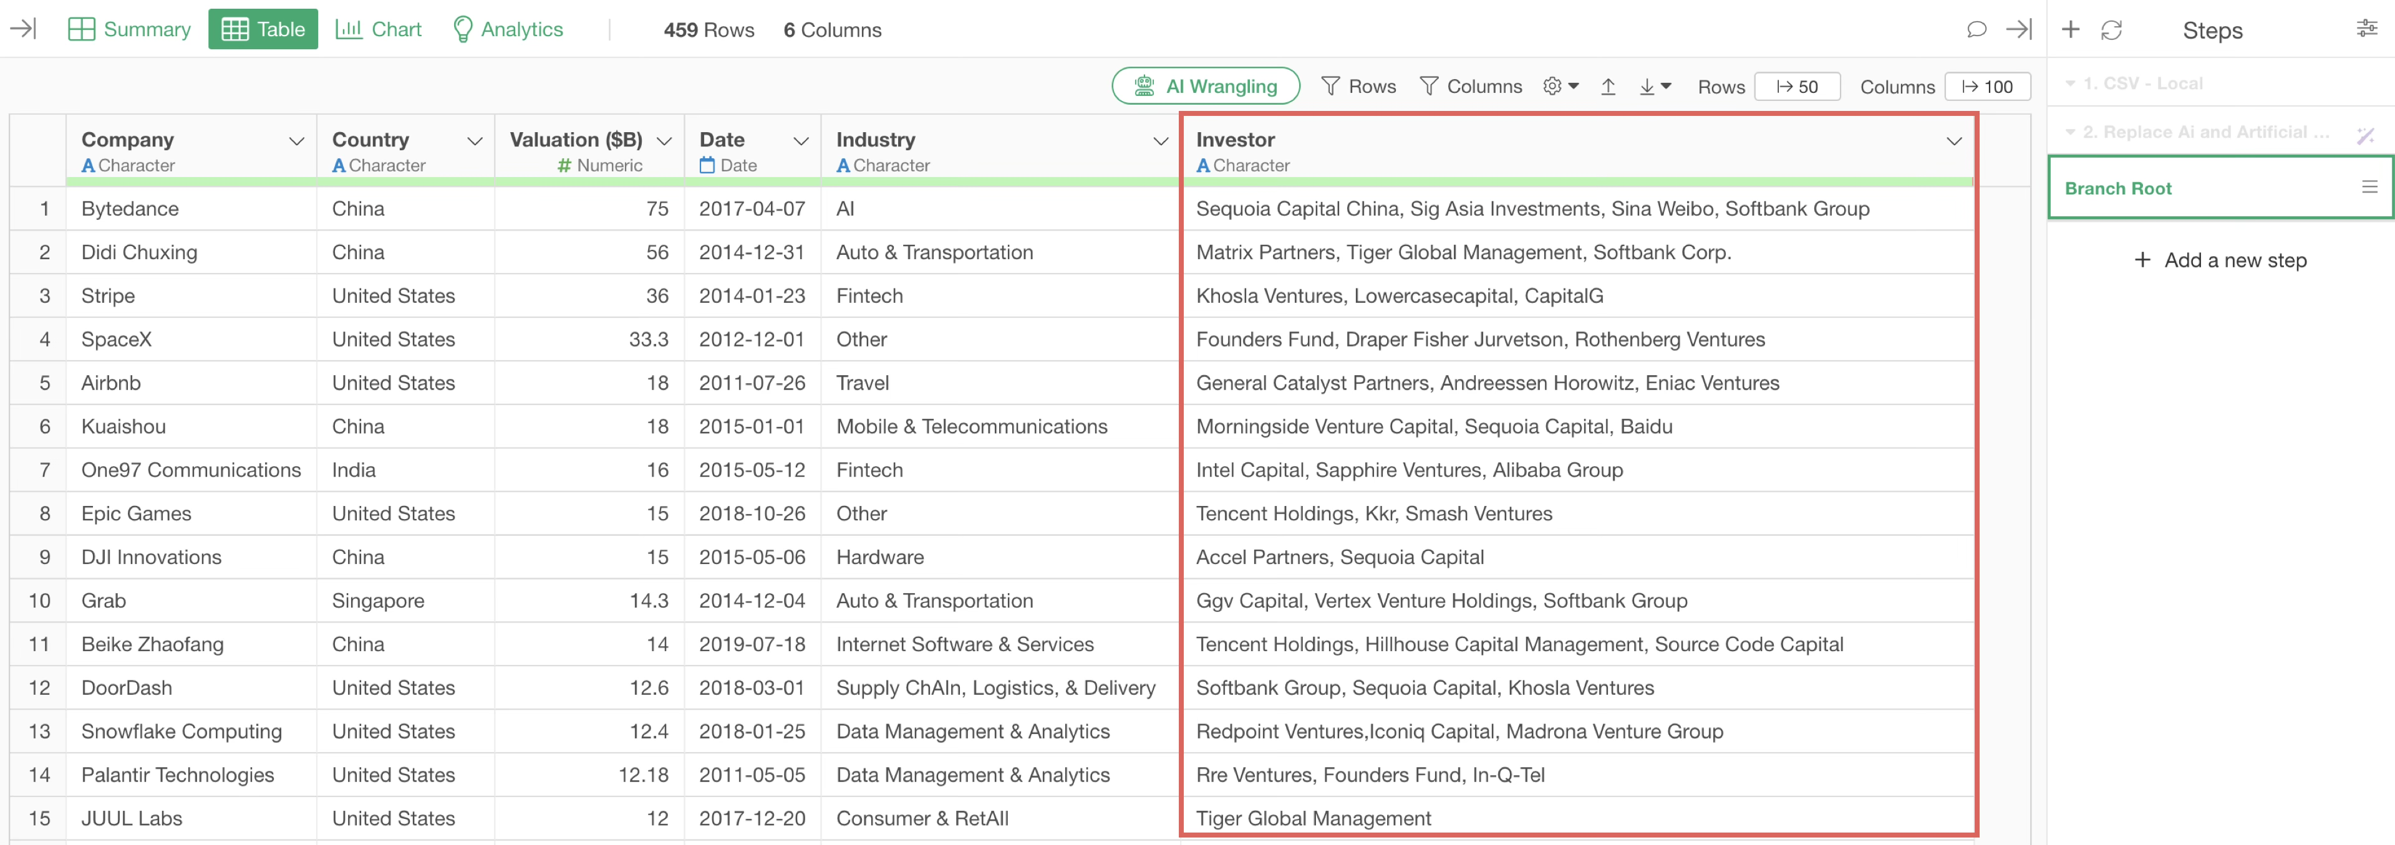Open the Country column menu chevron
The width and height of the screenshot is (2395, 845).
tap(475, 141)
